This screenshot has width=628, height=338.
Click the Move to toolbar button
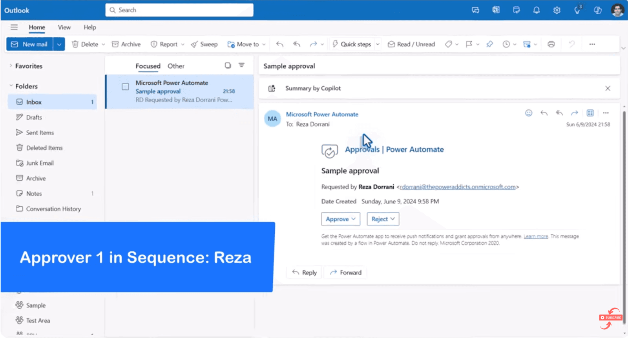(x=243, y=44)
